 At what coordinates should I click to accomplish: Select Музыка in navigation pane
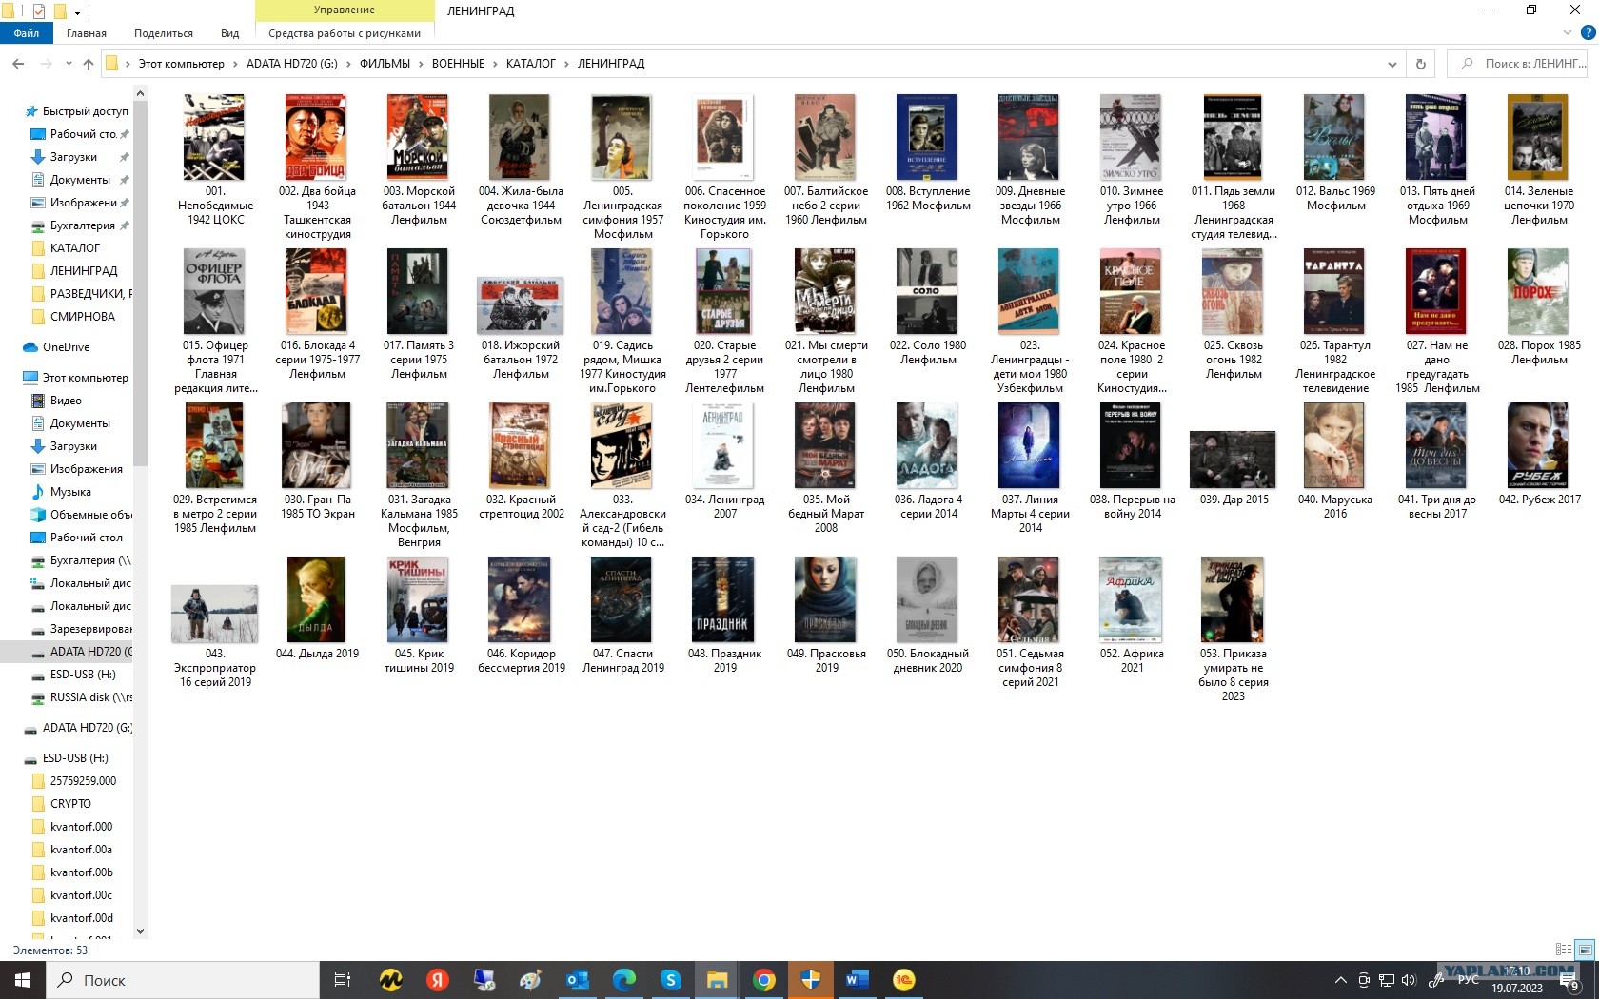coord(70,492)
